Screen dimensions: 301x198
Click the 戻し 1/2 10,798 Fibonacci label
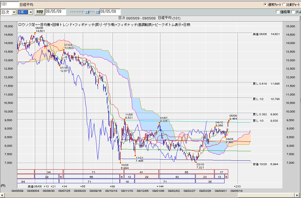tap(266, 99)
